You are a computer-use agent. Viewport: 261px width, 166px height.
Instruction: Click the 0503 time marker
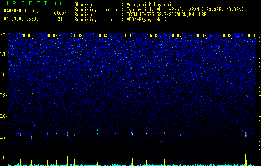[78, 35]
